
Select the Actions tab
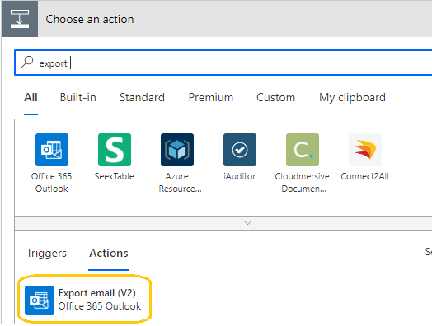click(109, 253)
